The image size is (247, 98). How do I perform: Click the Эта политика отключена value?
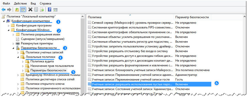pos(192,70)
